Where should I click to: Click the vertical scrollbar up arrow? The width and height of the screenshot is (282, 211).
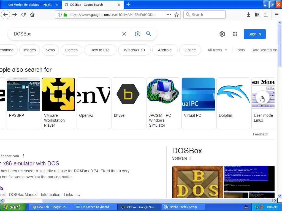[x=280, y=23]
